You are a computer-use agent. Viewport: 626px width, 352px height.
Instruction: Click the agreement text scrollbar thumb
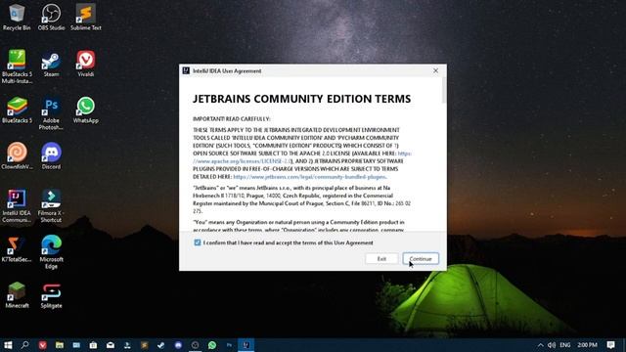click(x=444, y=90)
